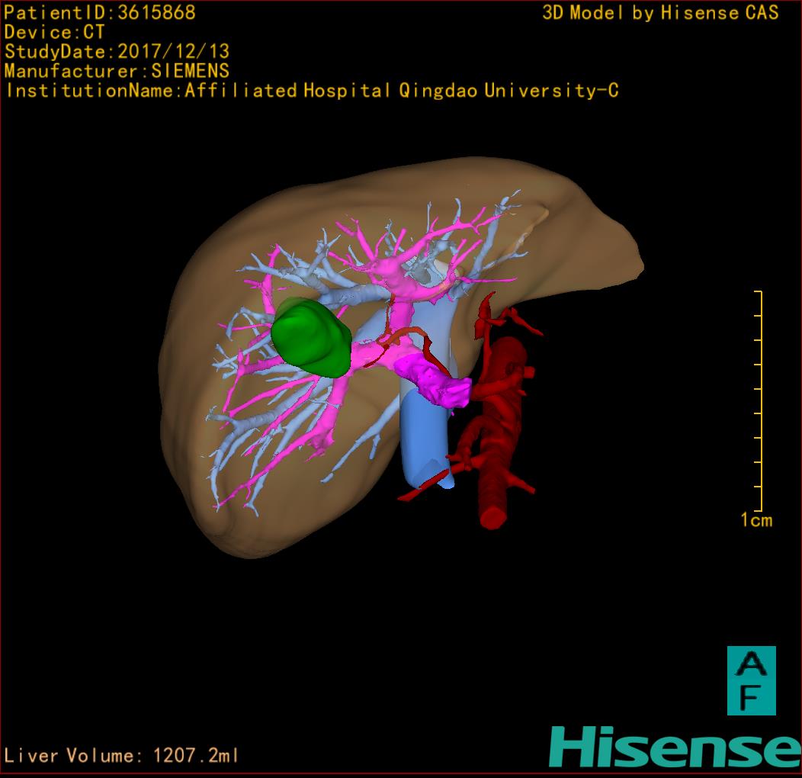802x778 pixels.
Task: Click the 'Liver Volume: 1207.2ml' readout
Action: click(120, 755)
